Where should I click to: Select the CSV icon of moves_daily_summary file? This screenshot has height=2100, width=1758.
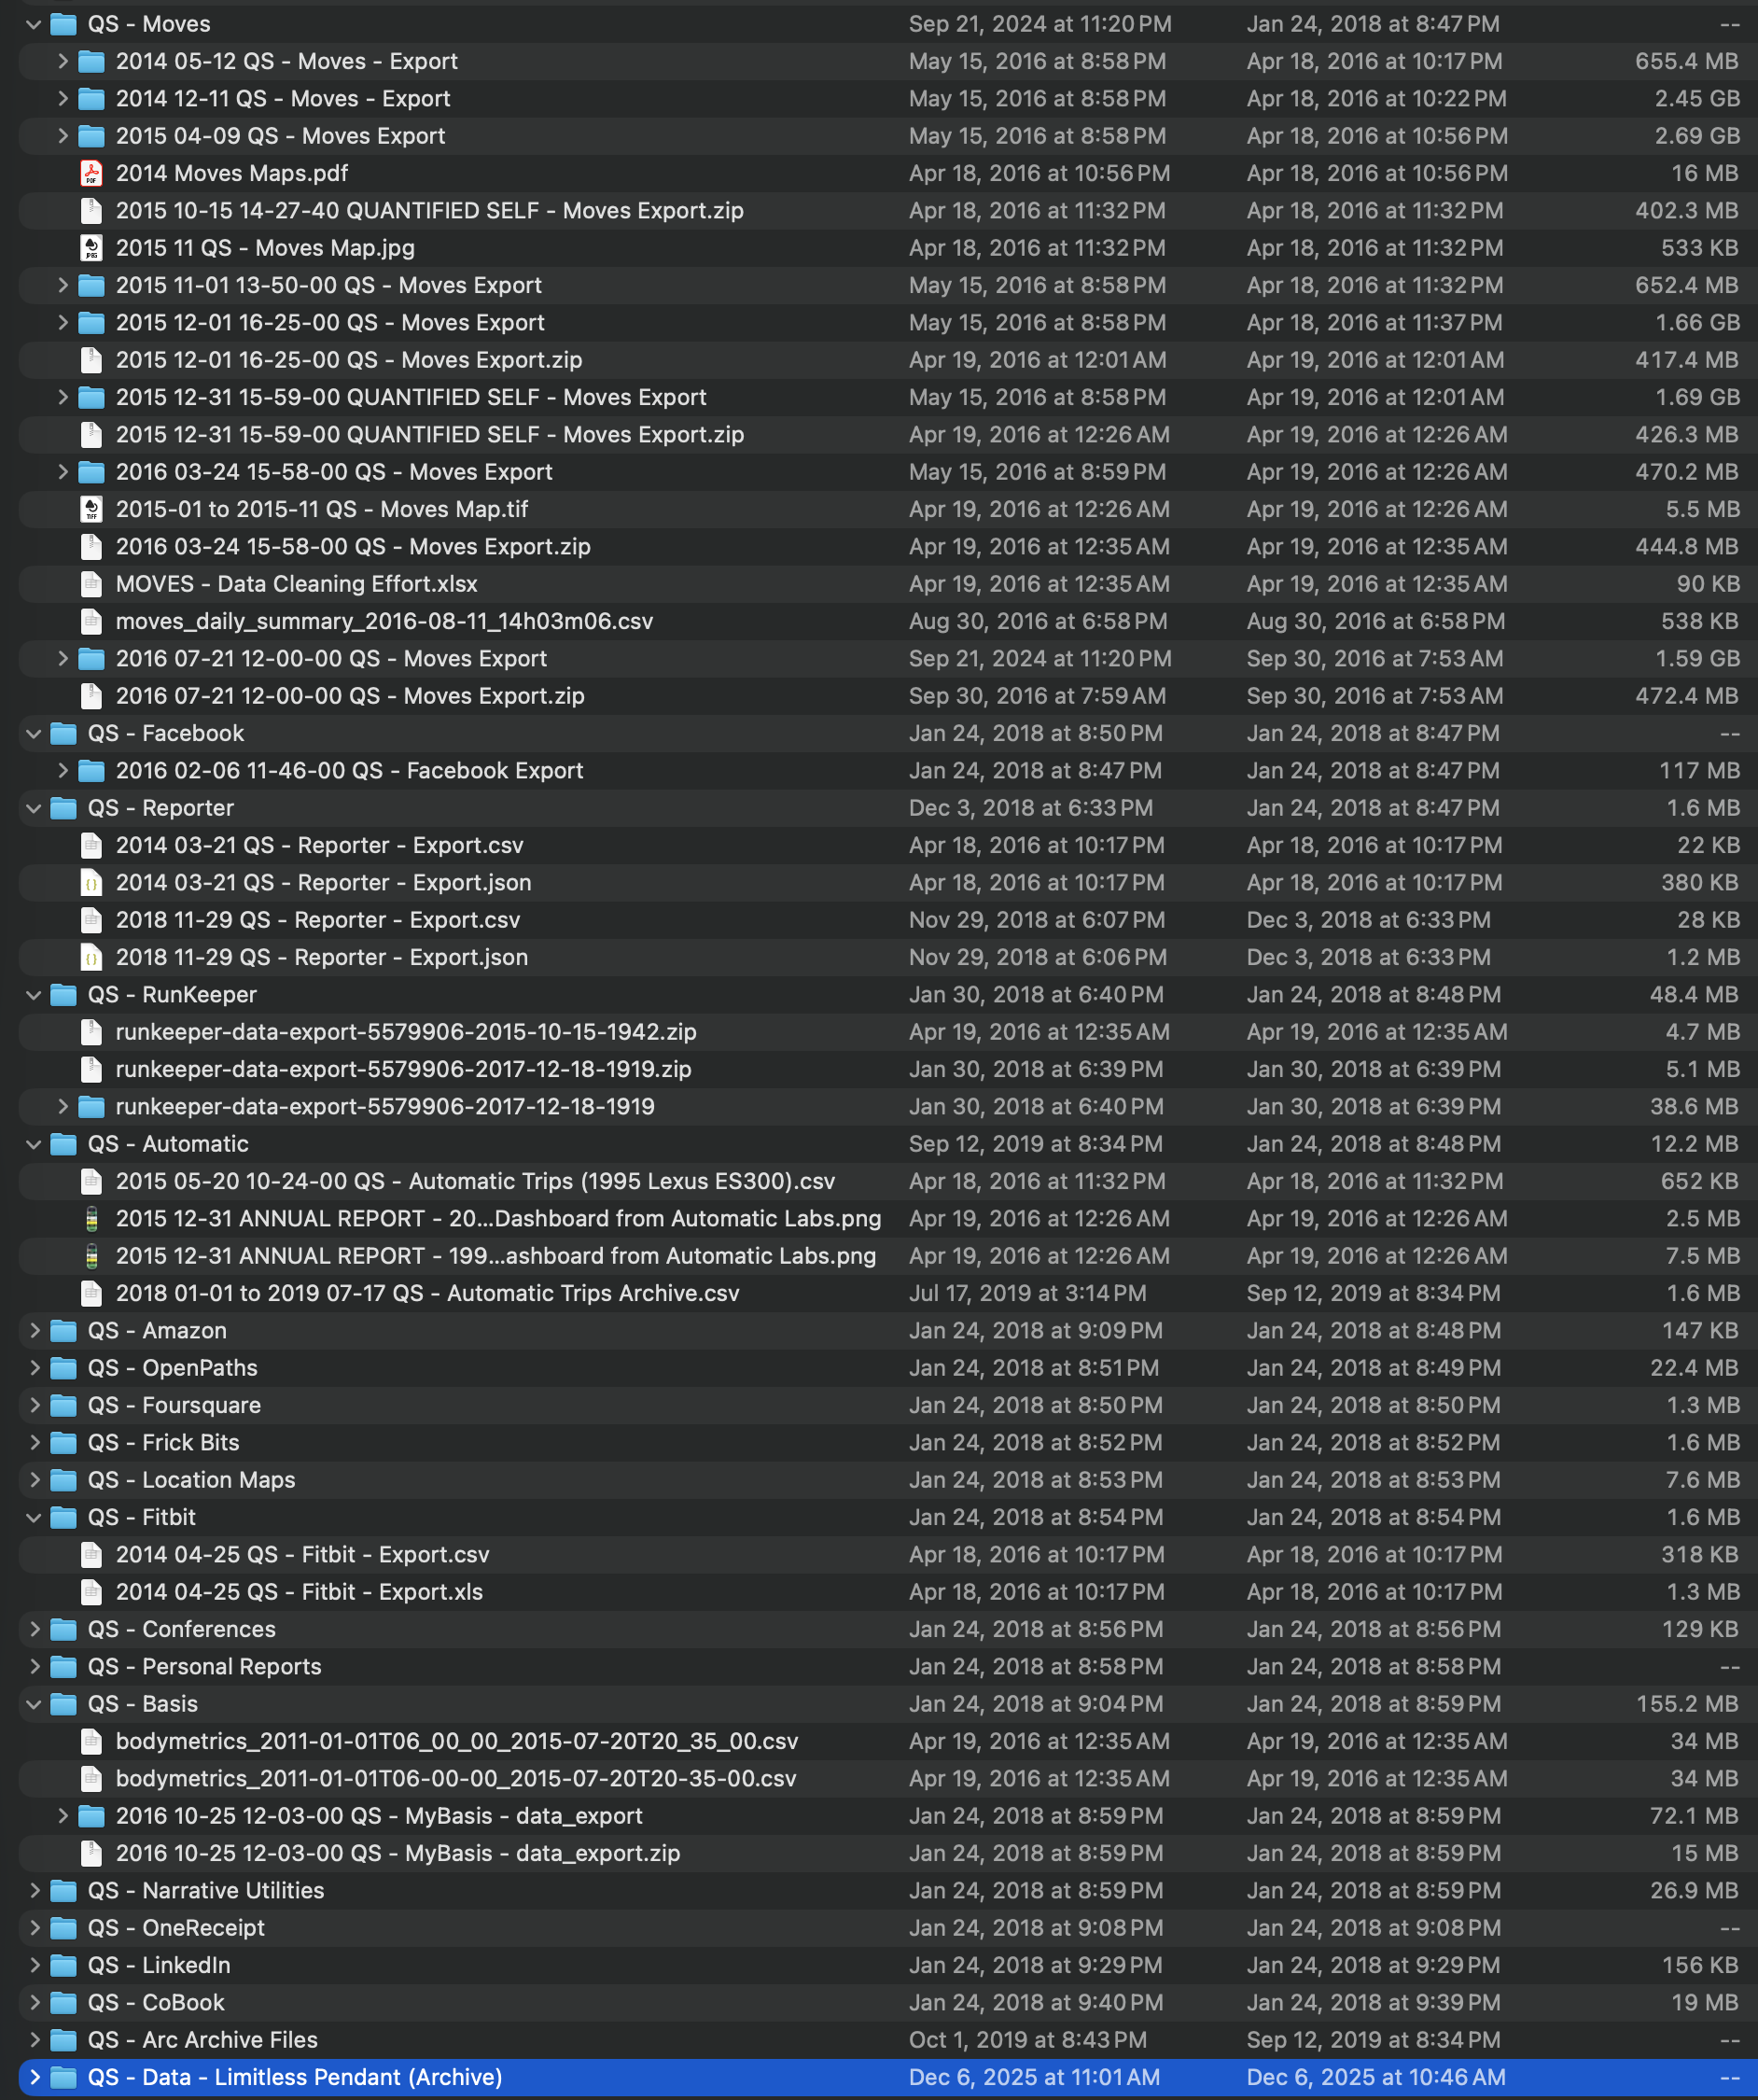tap(91, 621)
